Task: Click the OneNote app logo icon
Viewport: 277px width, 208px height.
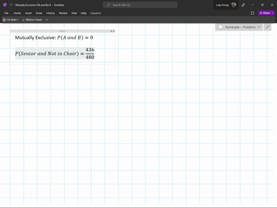Action: tap(5, 5)
